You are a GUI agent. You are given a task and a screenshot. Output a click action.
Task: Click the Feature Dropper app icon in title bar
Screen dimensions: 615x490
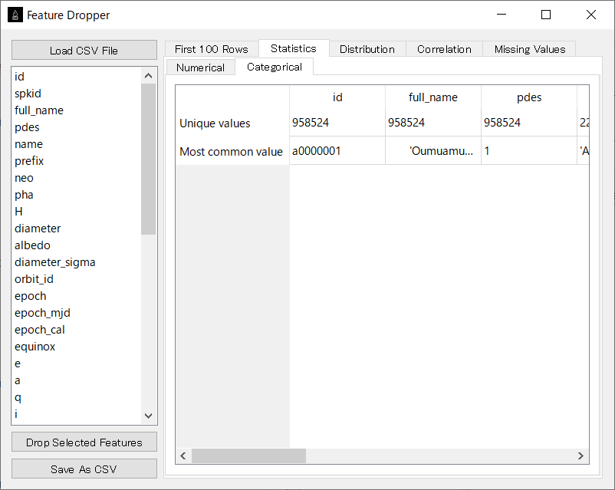point(15,15)
